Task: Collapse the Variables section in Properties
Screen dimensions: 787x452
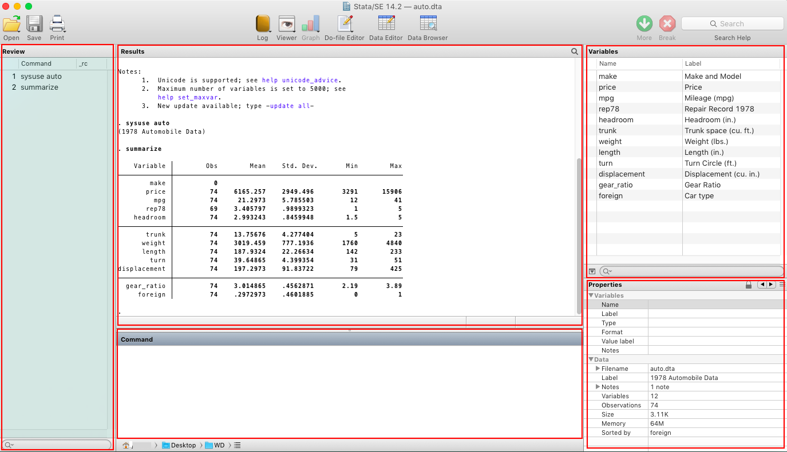Action: 591,295
